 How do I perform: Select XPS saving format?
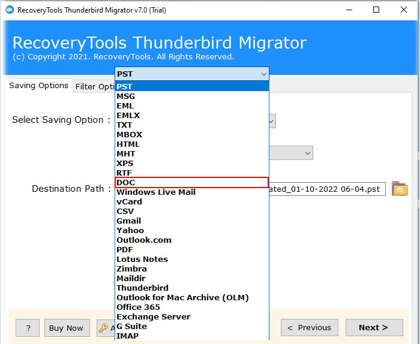pyautogui.click(x=192, y=163)
